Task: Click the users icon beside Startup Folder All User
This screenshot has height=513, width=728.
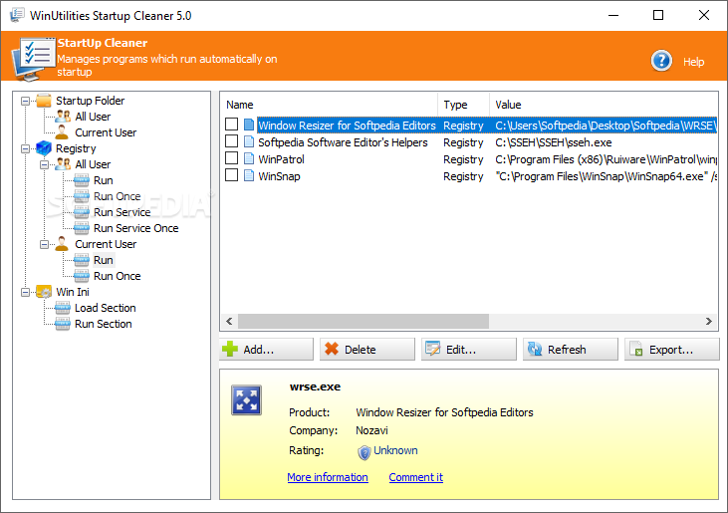Action: coord(63,117)
